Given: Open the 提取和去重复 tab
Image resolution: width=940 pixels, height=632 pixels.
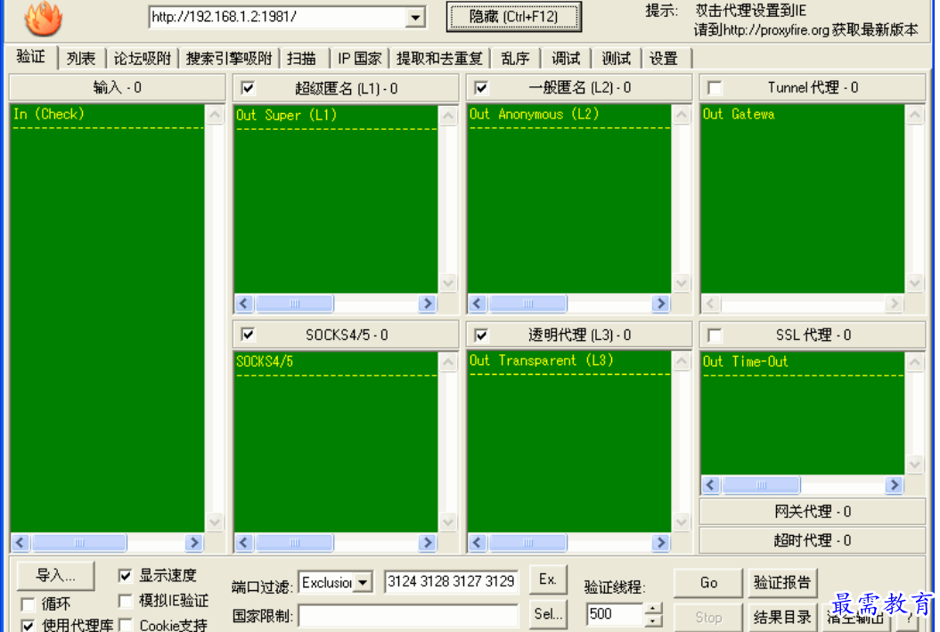Looking at the screenshot, I should point(439,59).
